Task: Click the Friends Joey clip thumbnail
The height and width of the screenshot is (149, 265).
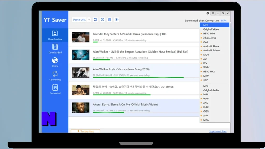Action: [81, 37]
